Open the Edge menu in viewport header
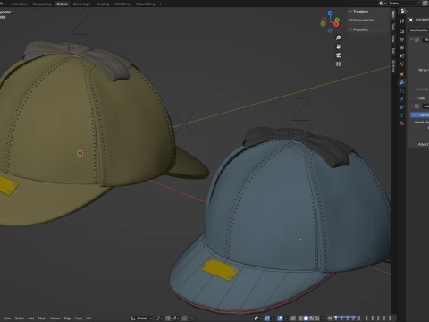Image resolution: width=429 pixels, height=322 pixels. [x=68, y=318]
